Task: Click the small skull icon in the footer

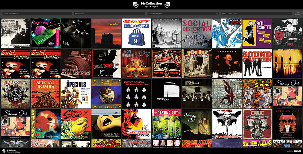Action: pos(4,151)
